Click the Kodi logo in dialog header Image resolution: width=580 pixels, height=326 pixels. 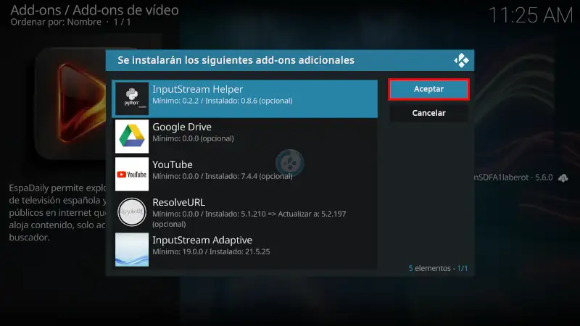click(x=461, y=60)
